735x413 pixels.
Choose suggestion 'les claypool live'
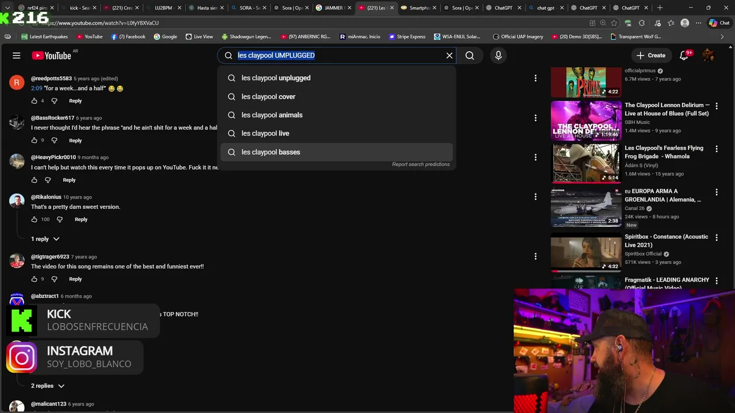click(x=336, y=133)
